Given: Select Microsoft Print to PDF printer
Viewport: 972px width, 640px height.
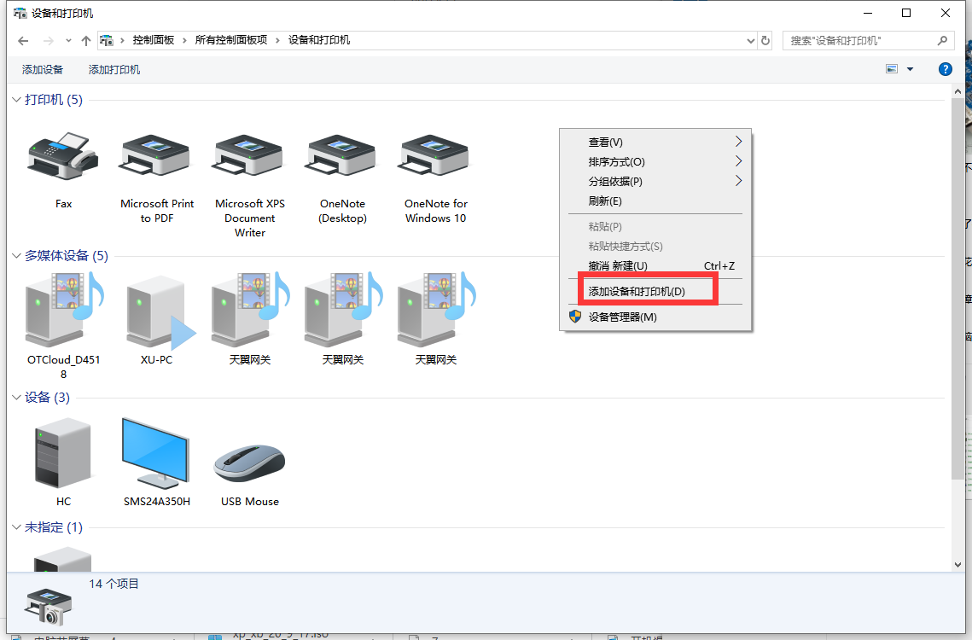Looking at the screenshot, I should click(x=156, y=156).
